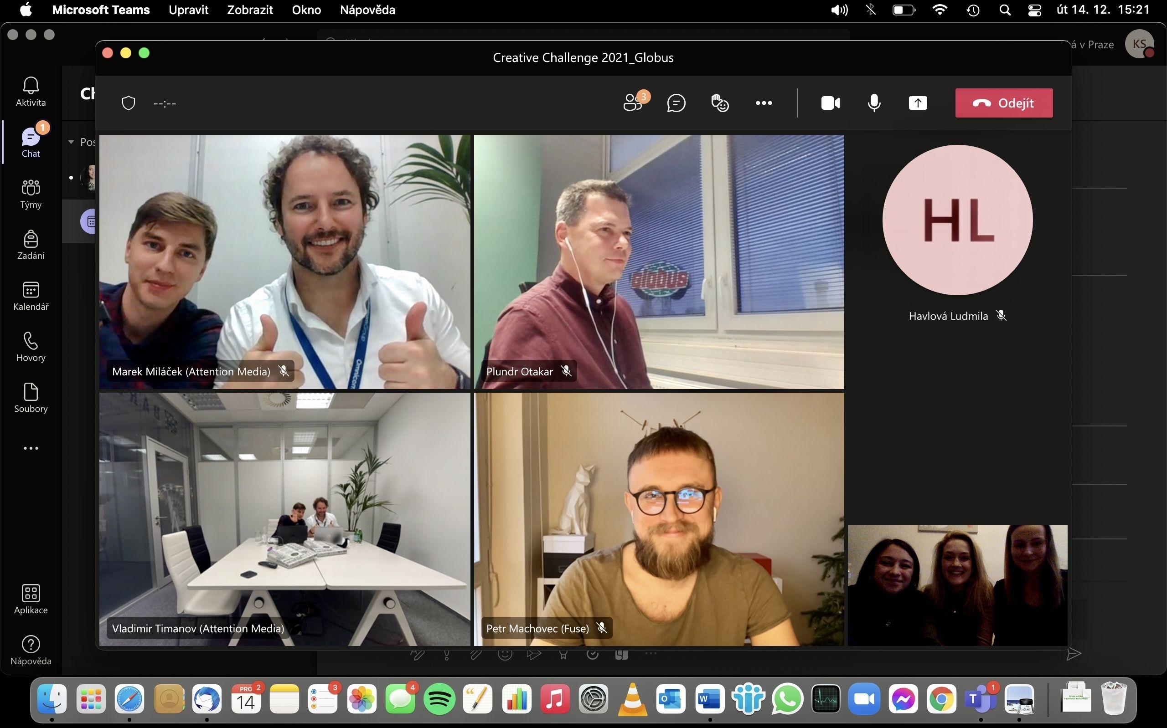The width and height of the screenshot is (1167, 728).
Task: Select Petr Machovec video tile
Action: [659, 519]
